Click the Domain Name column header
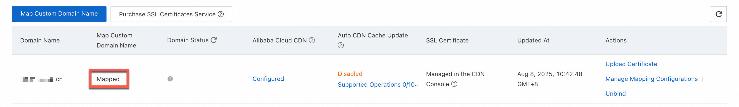 [x=40, y=40]
